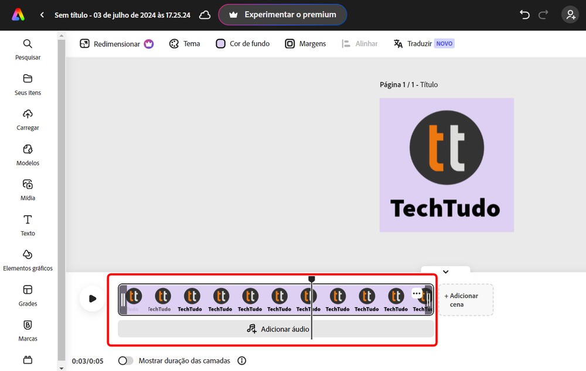Open the Mídia panel
The image size is (586, 371).
28,190
